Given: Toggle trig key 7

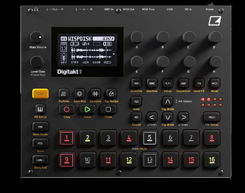Looking at the screenshot, I should click(x=191, y=138).
